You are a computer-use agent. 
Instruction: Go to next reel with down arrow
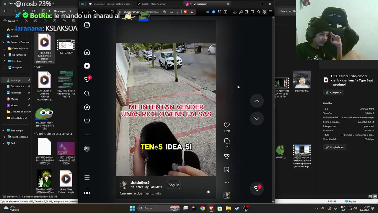[x=257, y=118]
